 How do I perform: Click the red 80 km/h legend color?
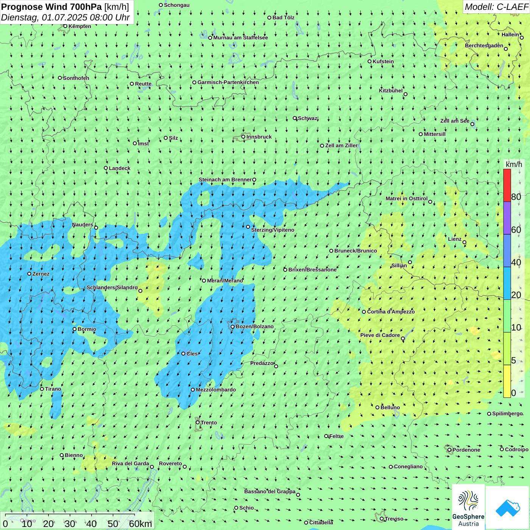pyautogui.click(x=507, y=185)
